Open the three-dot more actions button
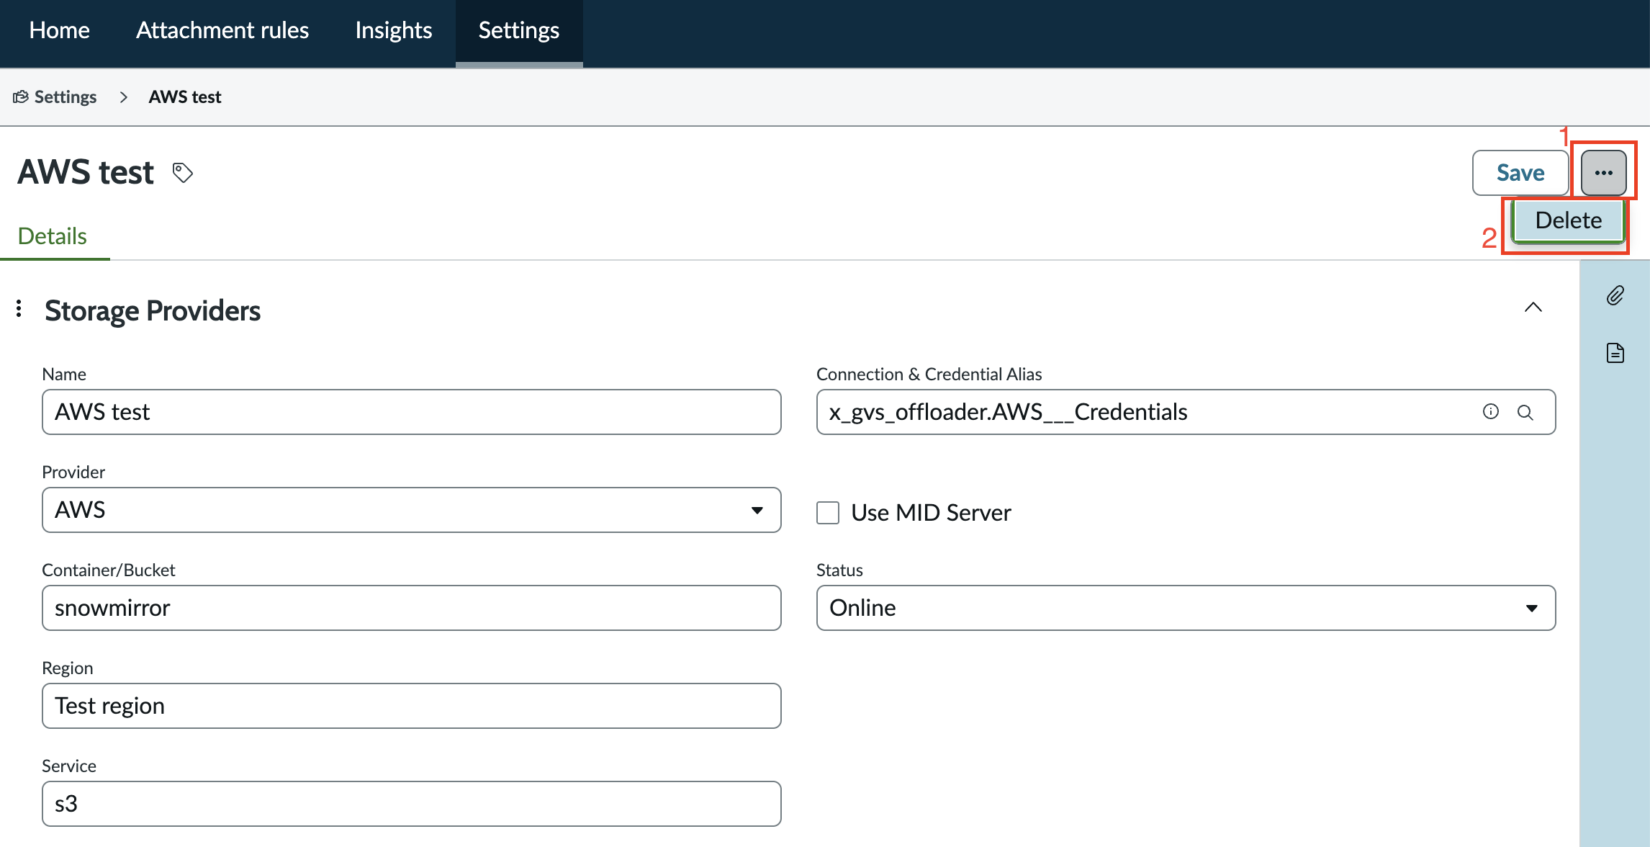The image size is (1650, 847). click(1603, 173)
